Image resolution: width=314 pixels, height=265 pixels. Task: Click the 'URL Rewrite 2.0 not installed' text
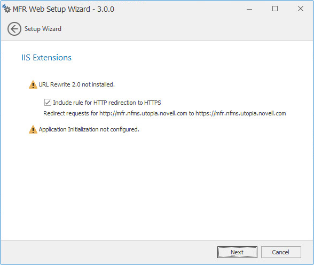(76, 84)
